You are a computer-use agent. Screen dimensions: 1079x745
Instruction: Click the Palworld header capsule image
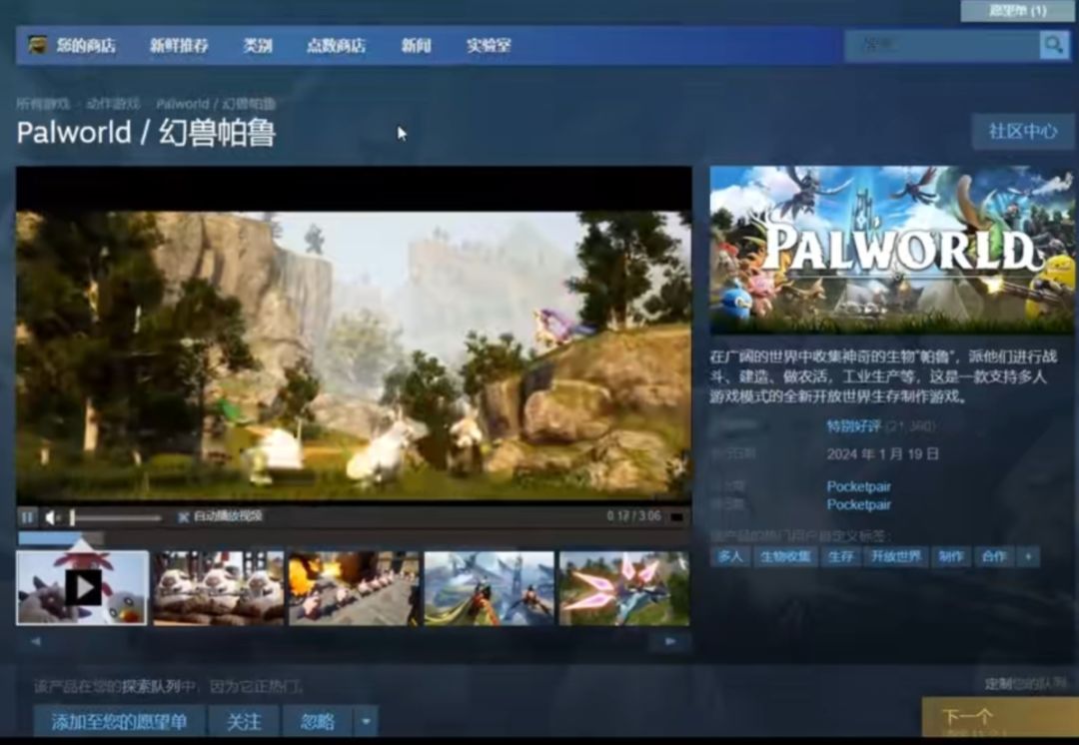(891, 251)
